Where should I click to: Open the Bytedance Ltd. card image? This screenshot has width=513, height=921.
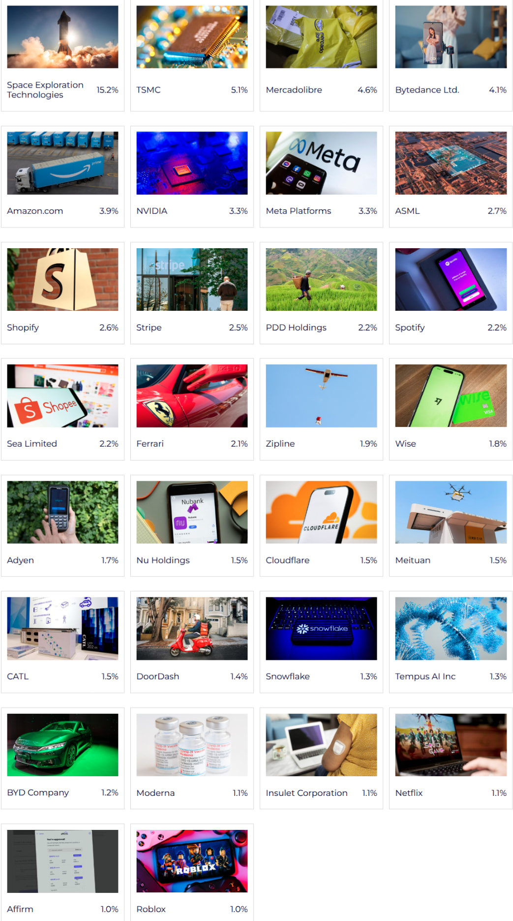coord(451,37)
